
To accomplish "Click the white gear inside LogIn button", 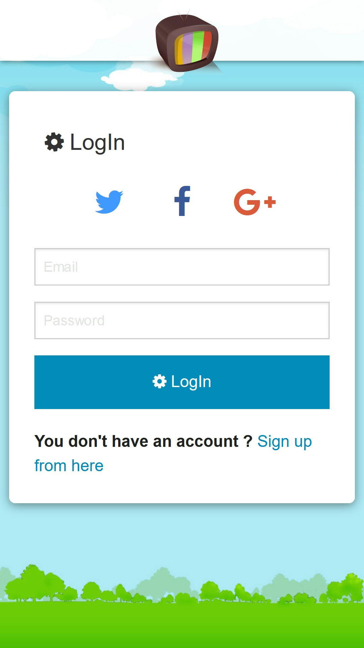I will [159, 381].
